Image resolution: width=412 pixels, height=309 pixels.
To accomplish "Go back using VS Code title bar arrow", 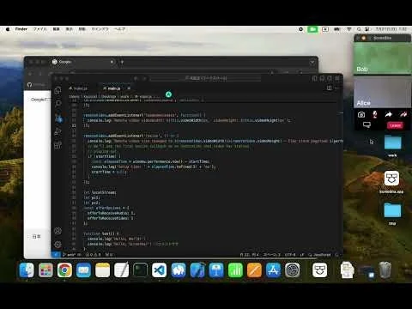I will [136, 78].
